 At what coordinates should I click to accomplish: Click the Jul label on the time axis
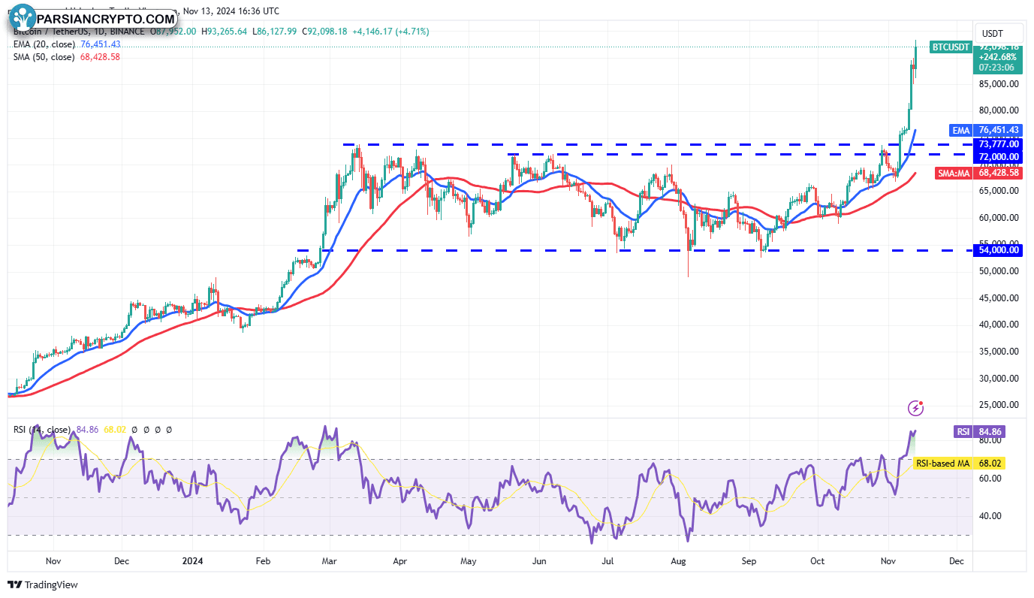(x=608, y=561)
